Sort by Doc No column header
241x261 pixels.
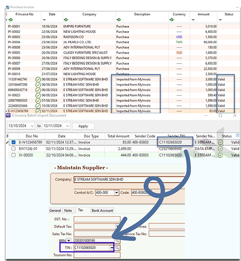point(32,136)
